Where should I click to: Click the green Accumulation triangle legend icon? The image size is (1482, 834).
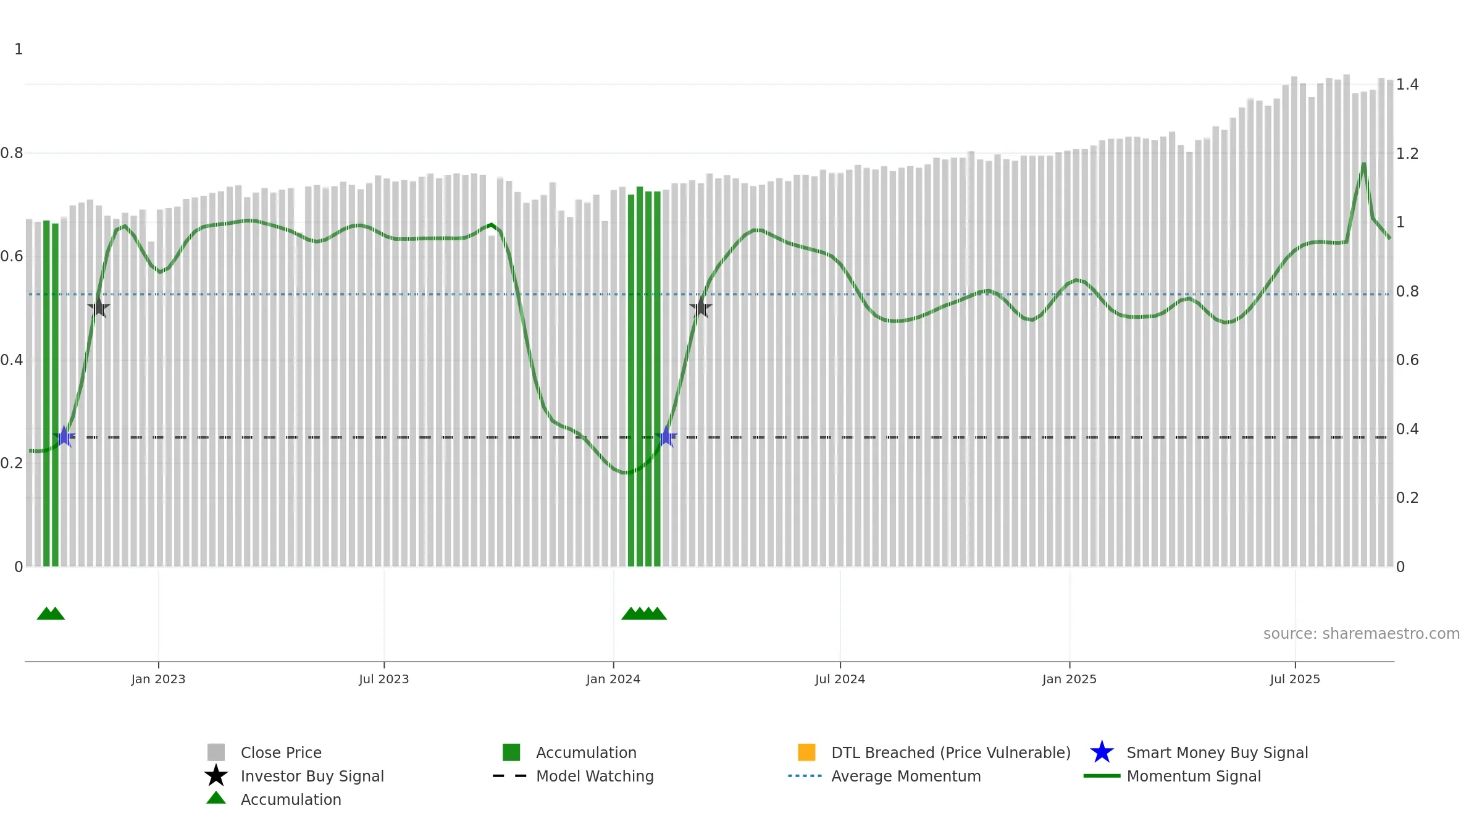pos(216,798)
